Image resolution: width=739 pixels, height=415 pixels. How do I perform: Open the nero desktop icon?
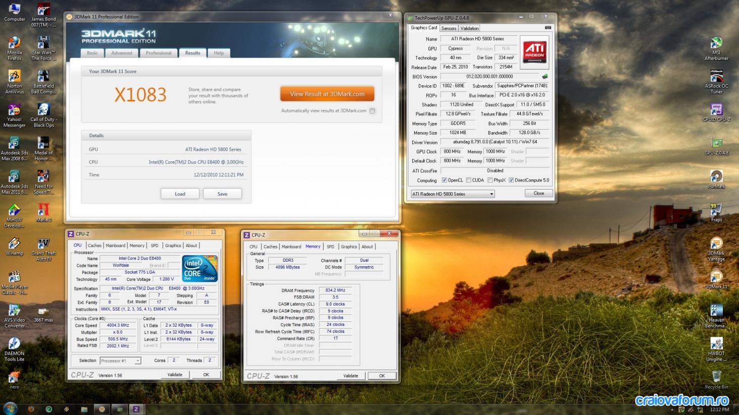tap(14, 380)
